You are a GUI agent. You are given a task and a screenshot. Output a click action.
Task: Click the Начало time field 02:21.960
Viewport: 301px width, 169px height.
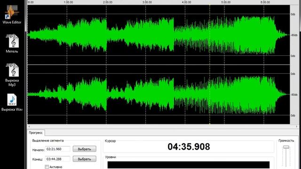(57, 149)
